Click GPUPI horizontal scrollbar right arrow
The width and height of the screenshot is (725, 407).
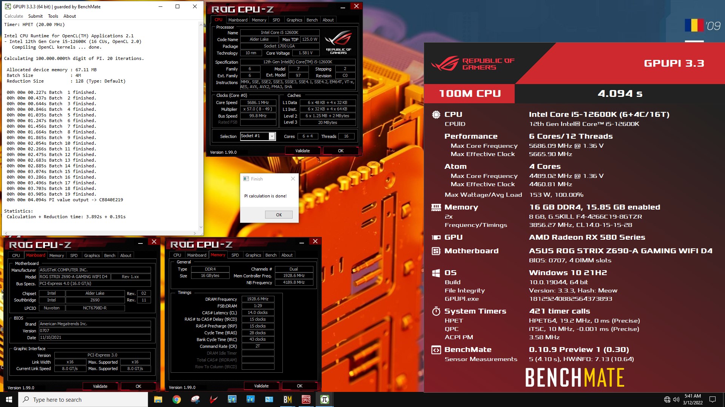click(195, 233)
